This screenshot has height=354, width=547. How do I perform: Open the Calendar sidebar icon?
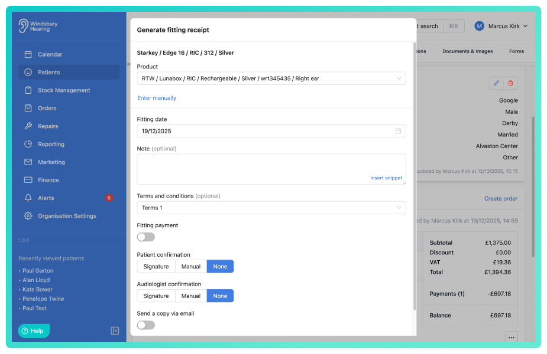coord(28,54)
